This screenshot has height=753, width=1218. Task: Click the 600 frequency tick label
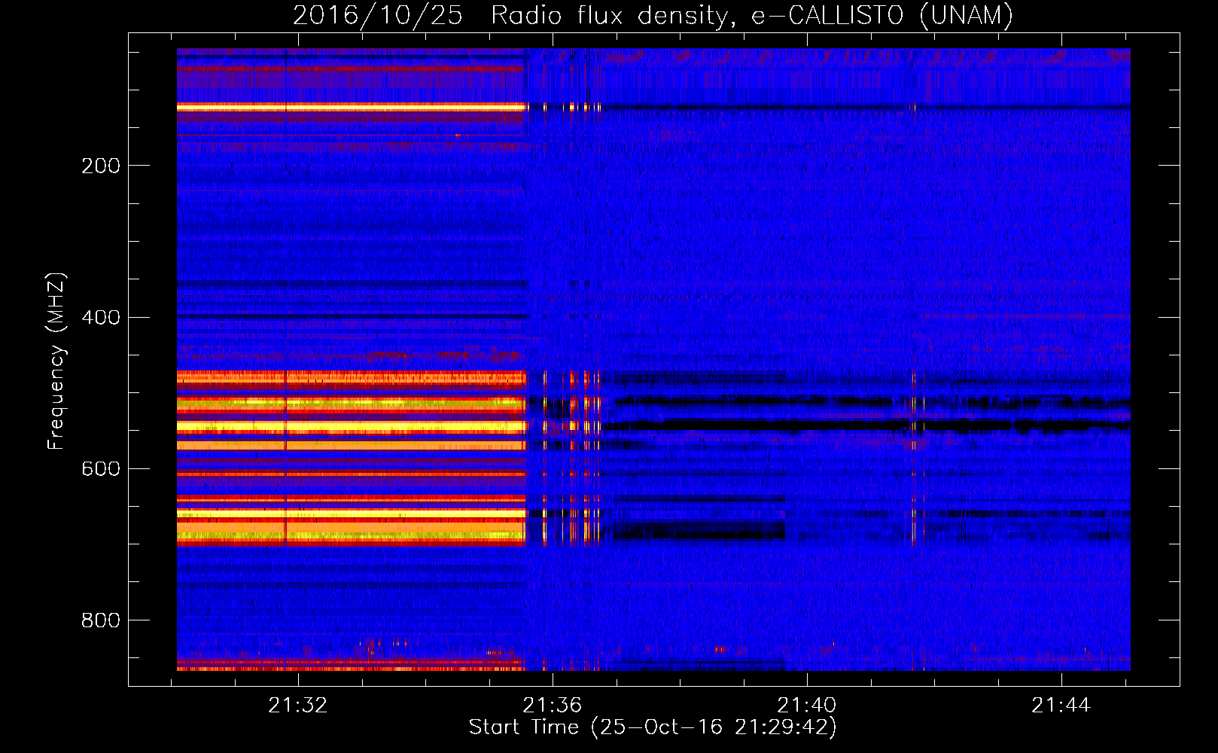click(101, 468)
